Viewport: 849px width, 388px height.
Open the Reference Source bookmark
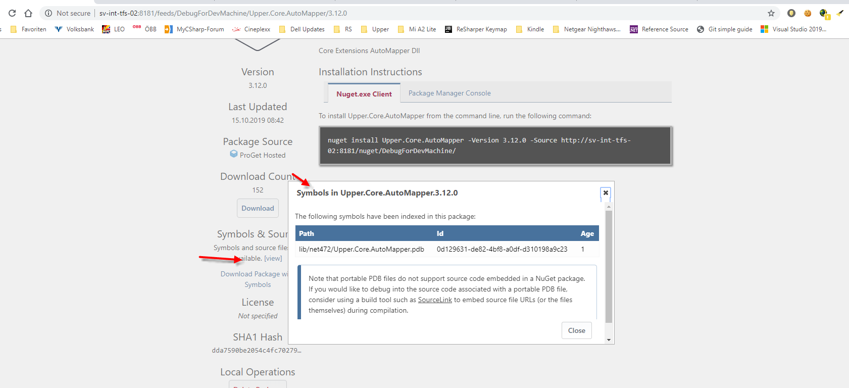point(659,29)
